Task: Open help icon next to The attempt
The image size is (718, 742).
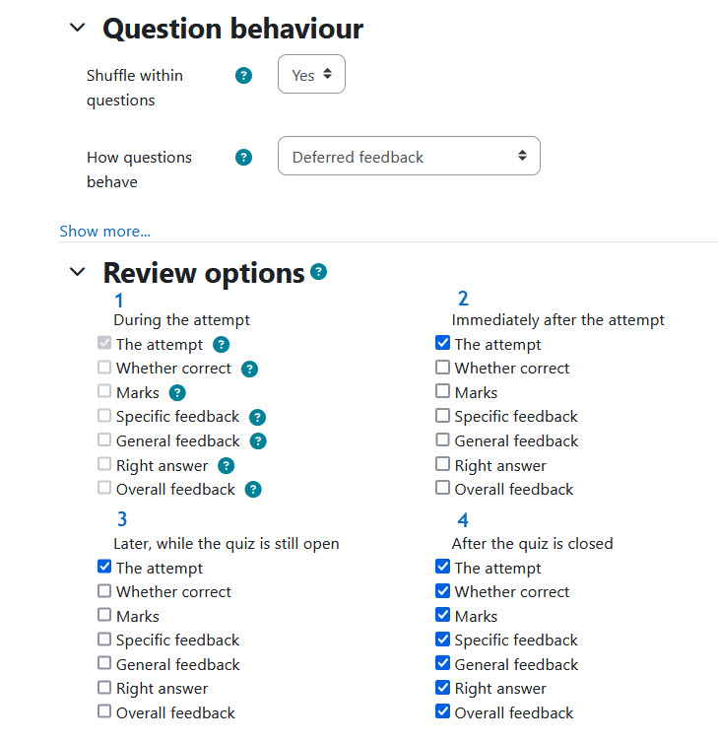Action: coord(221,345)
